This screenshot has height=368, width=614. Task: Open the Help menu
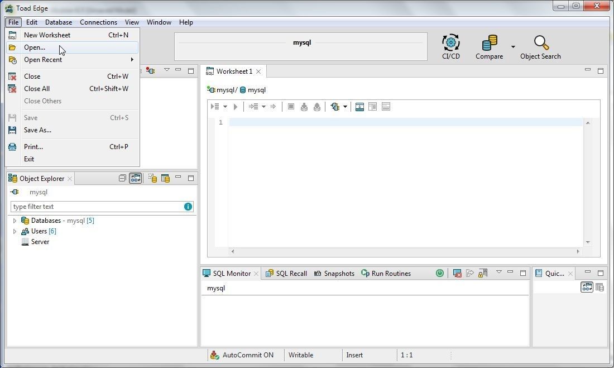[186, 22]
